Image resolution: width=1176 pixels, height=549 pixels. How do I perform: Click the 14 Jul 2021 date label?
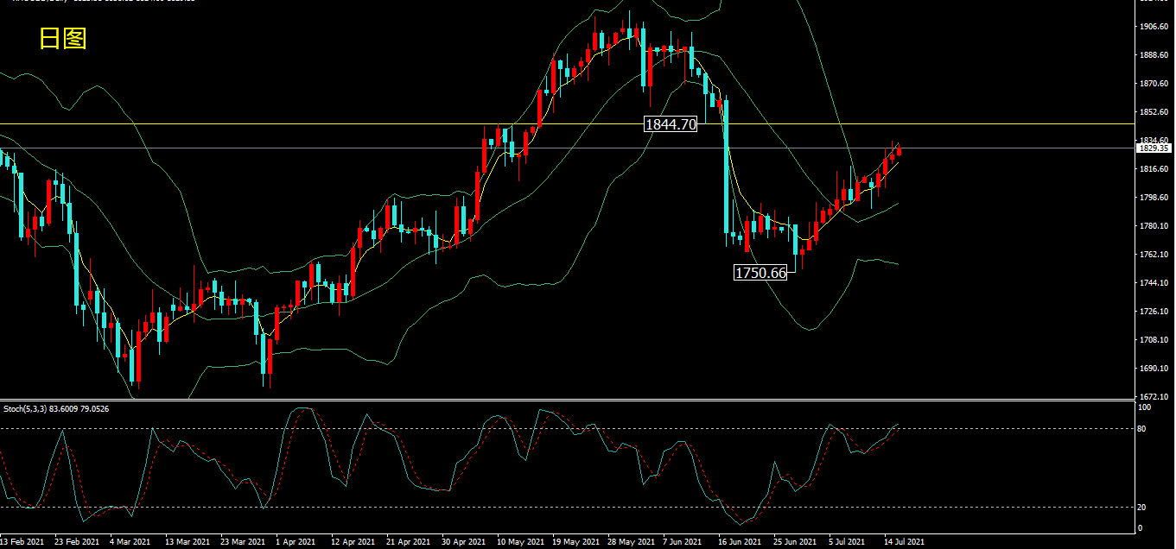point(903,542)
